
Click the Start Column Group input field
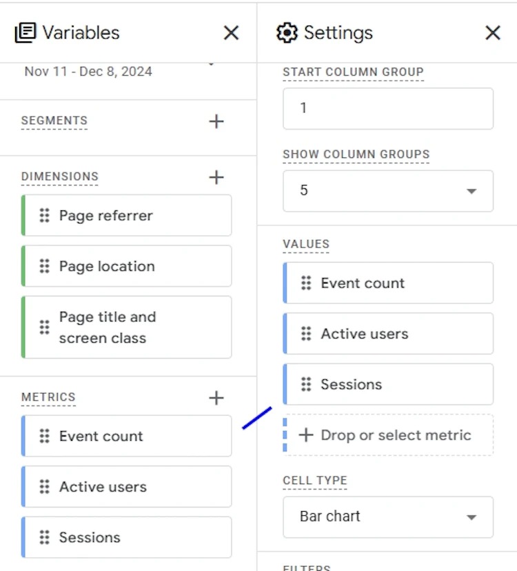click(x=388, y=108)
